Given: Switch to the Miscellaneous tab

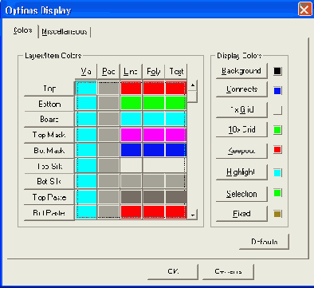Looking at the screenshot, I should [x=65, y=32].
